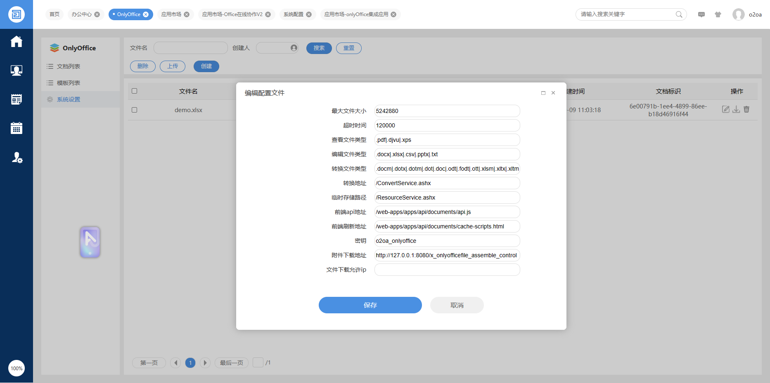Focus the 转换地址 input field
This screenshot has width=770, height=383.
tap(447, 183)
